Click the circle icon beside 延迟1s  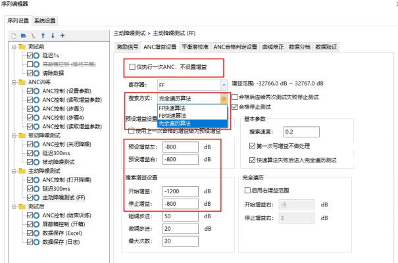point(37,55)
